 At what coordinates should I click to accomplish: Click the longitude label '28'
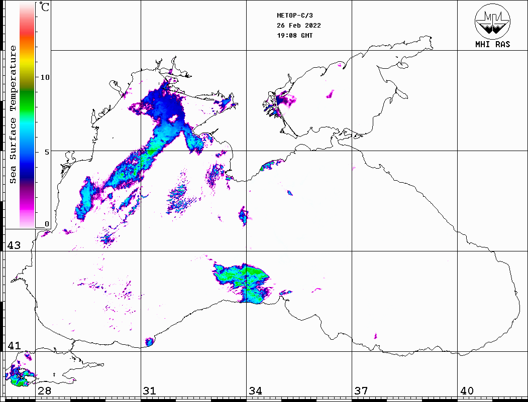[44, 390]
